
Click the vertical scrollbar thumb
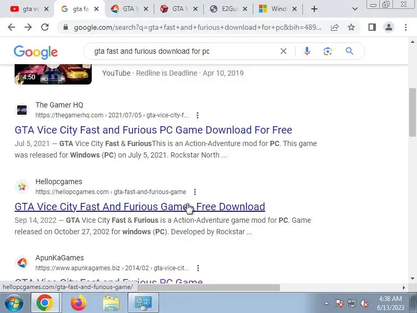413,112
